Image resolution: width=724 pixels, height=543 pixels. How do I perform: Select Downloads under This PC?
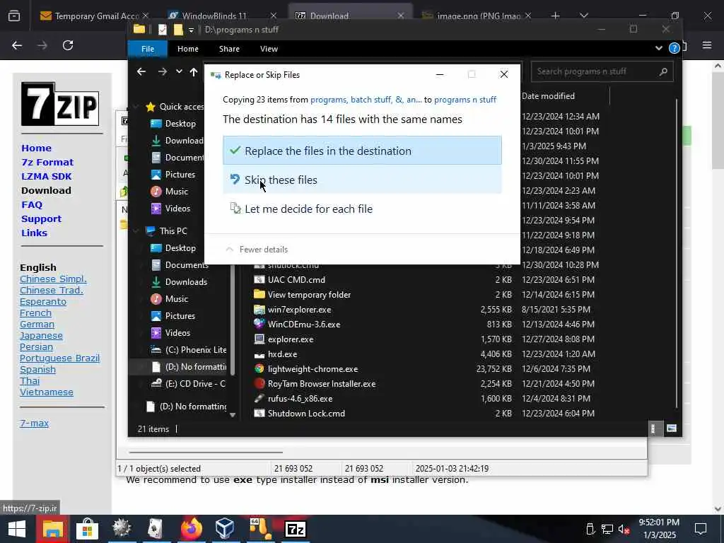(x=186, y=281)
